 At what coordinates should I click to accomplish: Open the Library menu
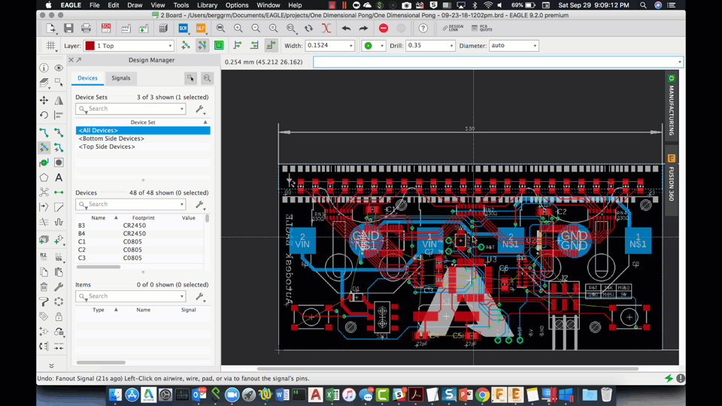pos(207,5)
